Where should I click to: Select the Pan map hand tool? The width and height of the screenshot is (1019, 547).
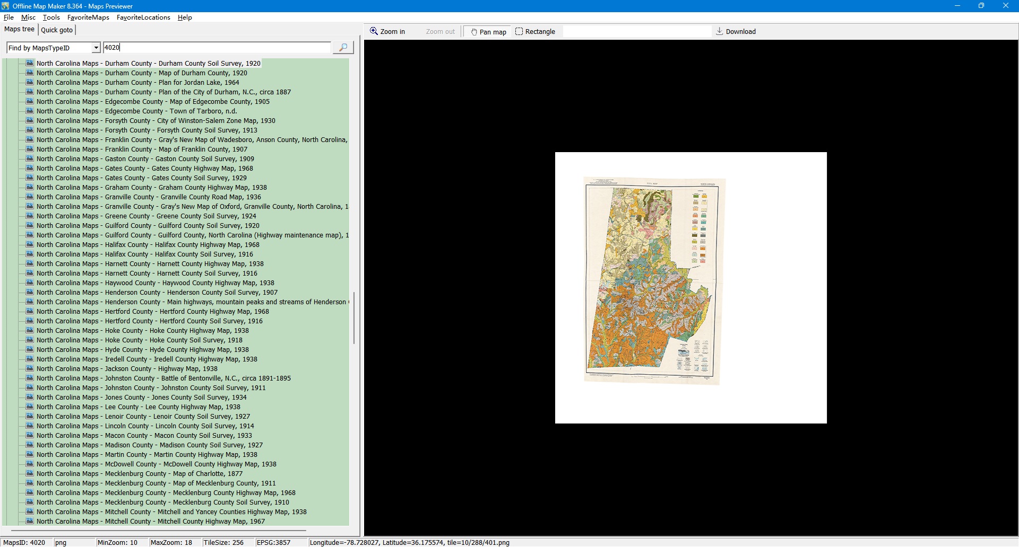[x=488, y=32]
